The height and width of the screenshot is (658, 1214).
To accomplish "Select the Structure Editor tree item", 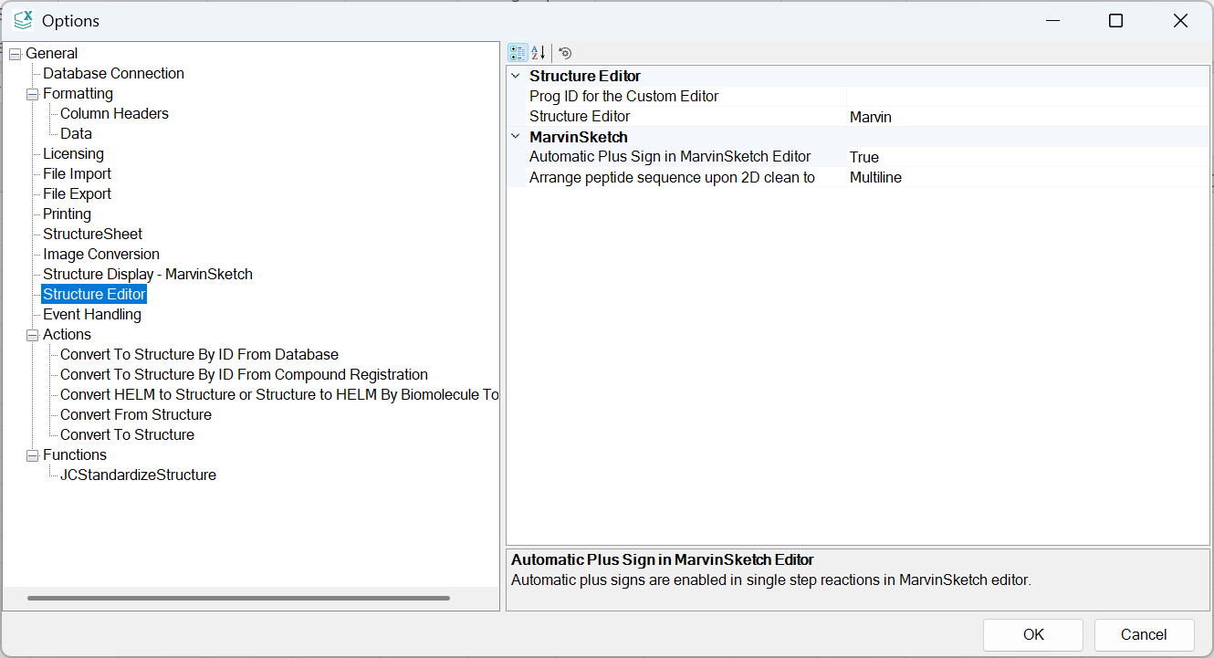I will [x=94, y=295].
